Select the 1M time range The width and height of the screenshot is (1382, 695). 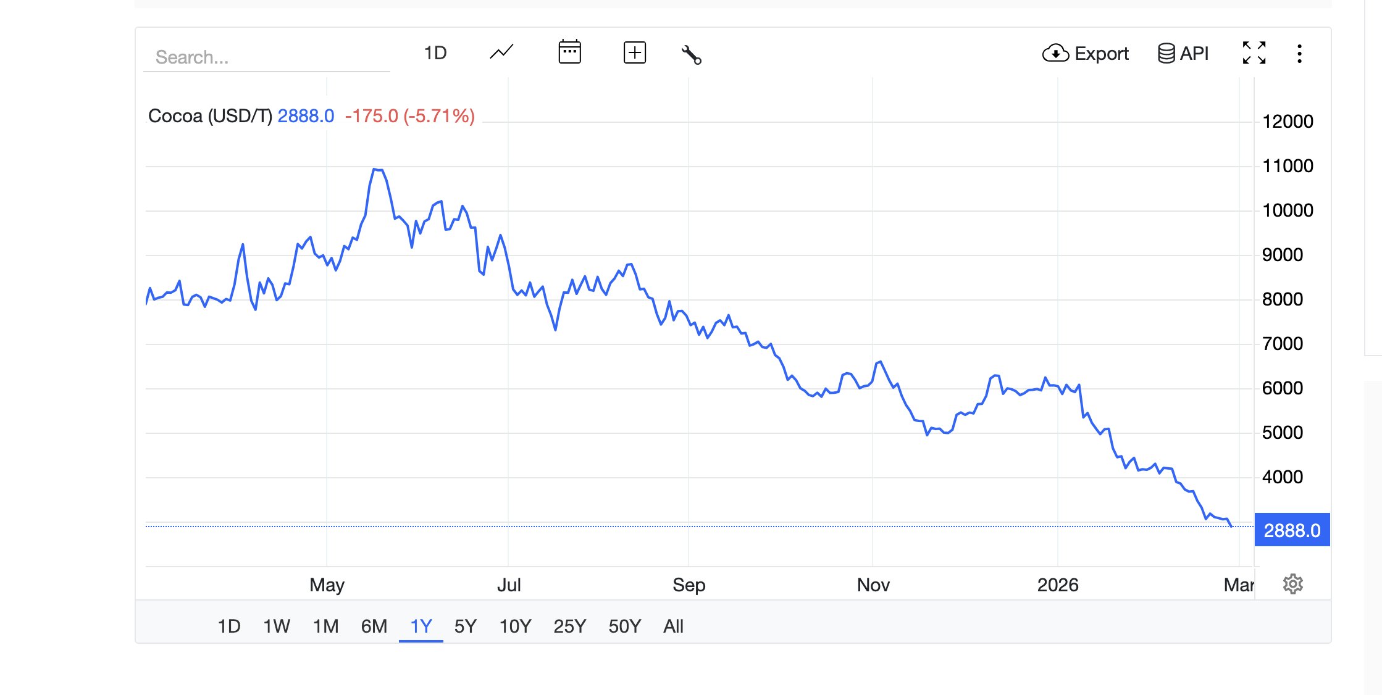click(x=325, y=626)
